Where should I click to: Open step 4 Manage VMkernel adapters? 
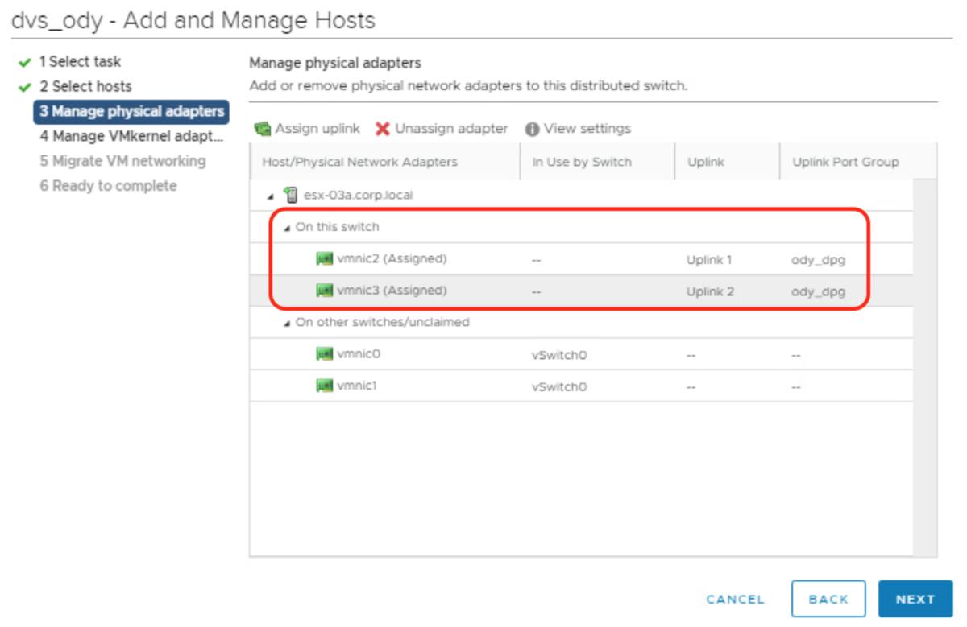(131, 136)
